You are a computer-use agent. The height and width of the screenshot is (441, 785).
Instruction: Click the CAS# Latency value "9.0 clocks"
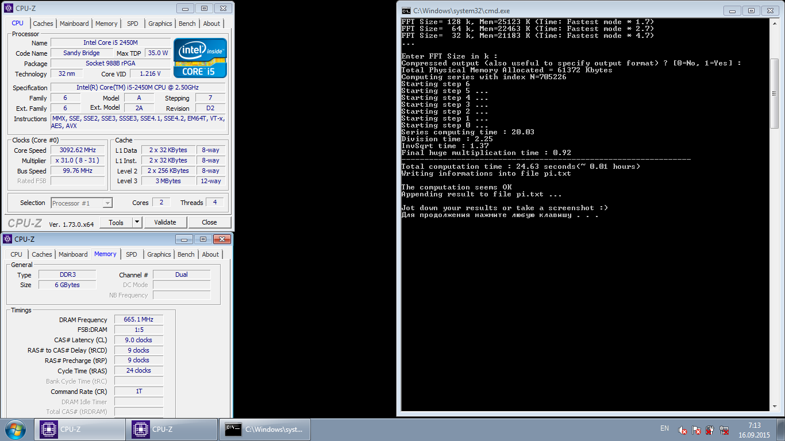tap(138, 340)
